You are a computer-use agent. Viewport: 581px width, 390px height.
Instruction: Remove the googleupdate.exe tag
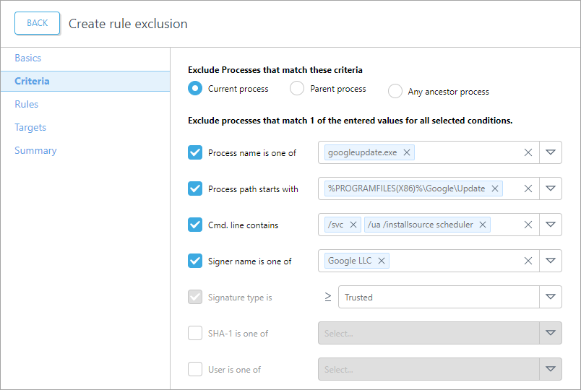(407, 152)
